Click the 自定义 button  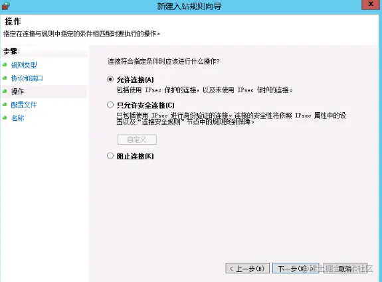137,139
